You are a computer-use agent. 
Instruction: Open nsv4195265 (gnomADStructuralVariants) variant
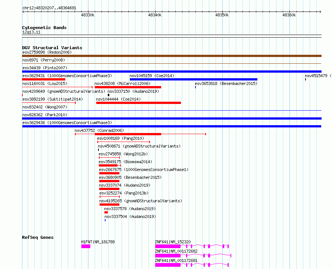click(x=141, y=201)
